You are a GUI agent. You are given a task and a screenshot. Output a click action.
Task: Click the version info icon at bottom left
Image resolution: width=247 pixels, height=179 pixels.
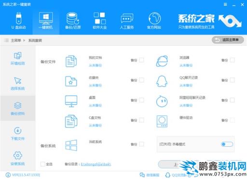click(8, 175)
